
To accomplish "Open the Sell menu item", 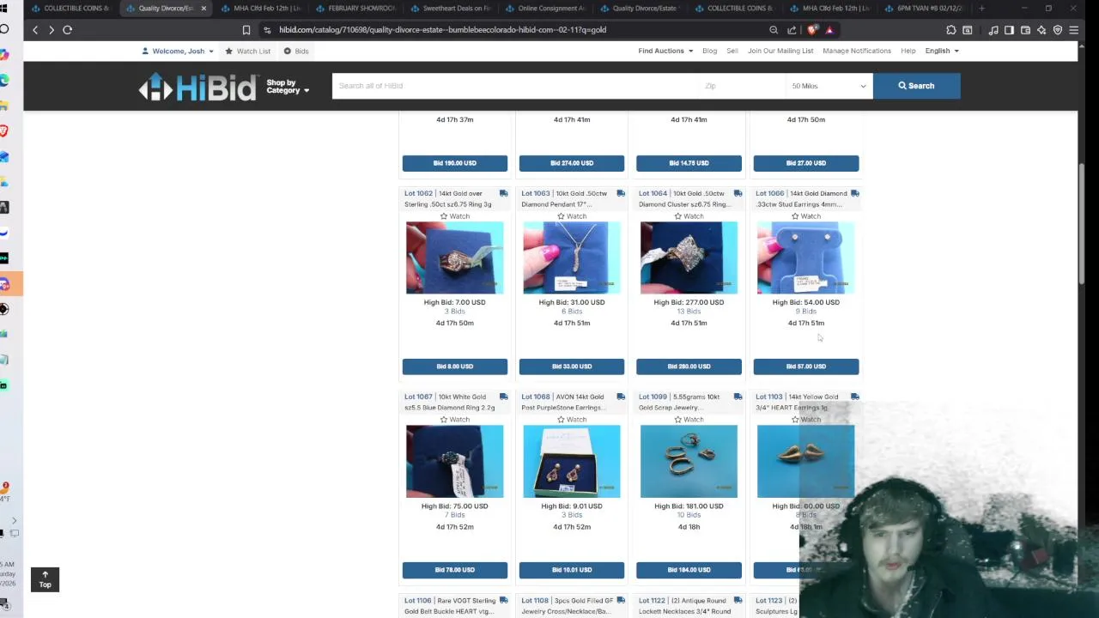I will pyautogui.click(x=732, y=51).
